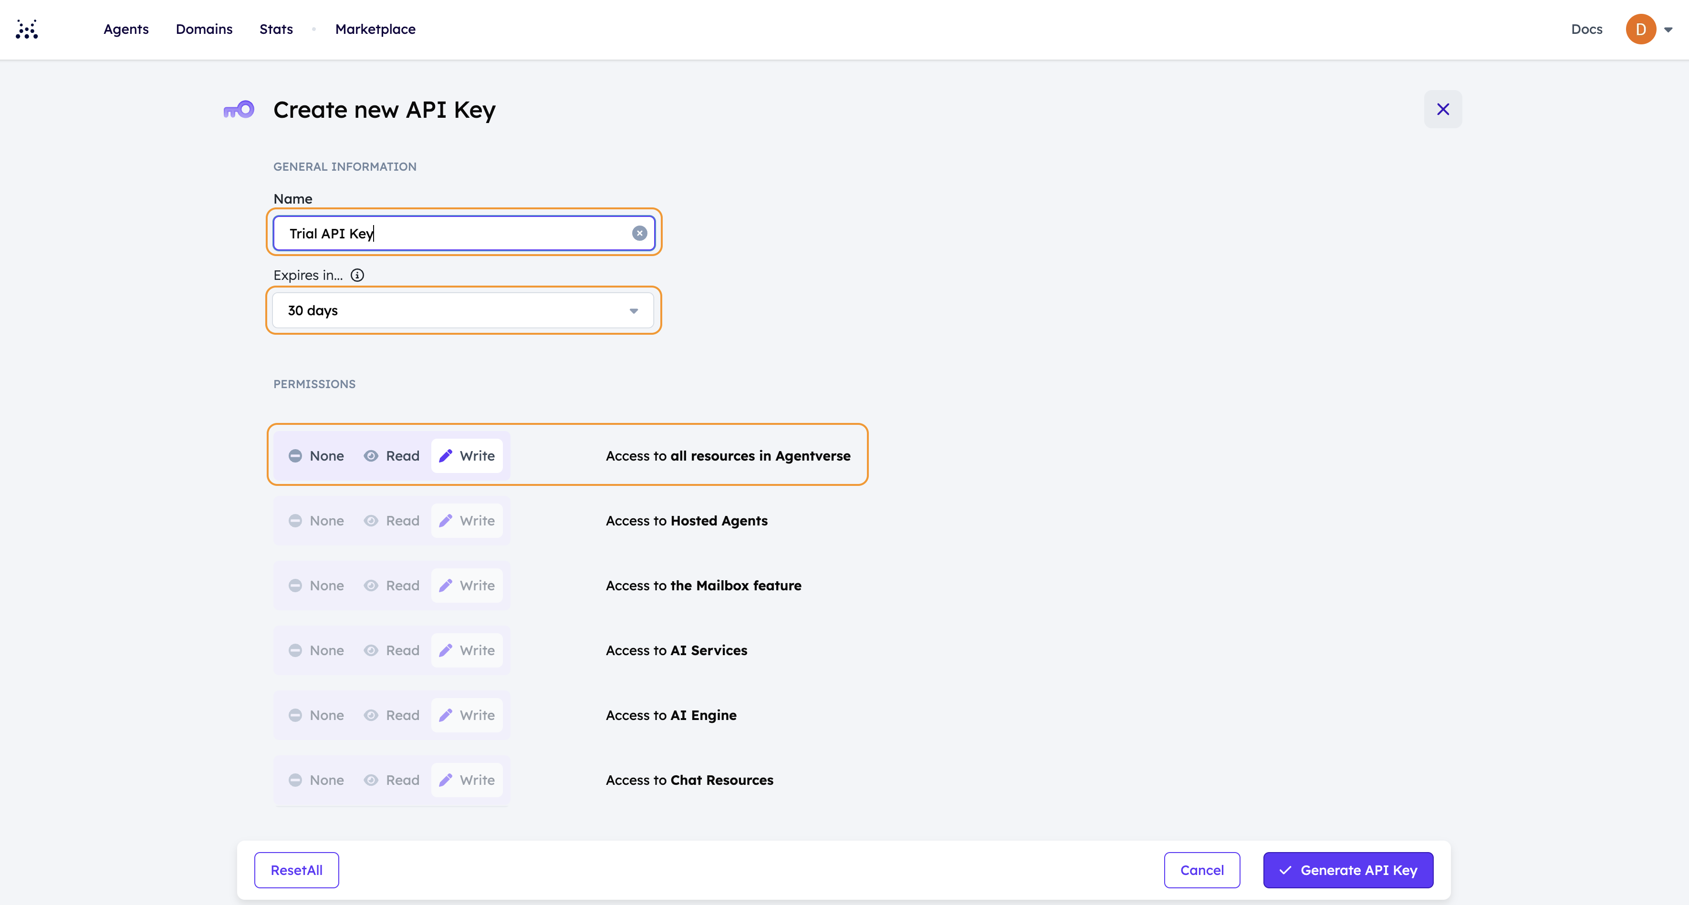Go to the Domains tab

click(204, 30)
